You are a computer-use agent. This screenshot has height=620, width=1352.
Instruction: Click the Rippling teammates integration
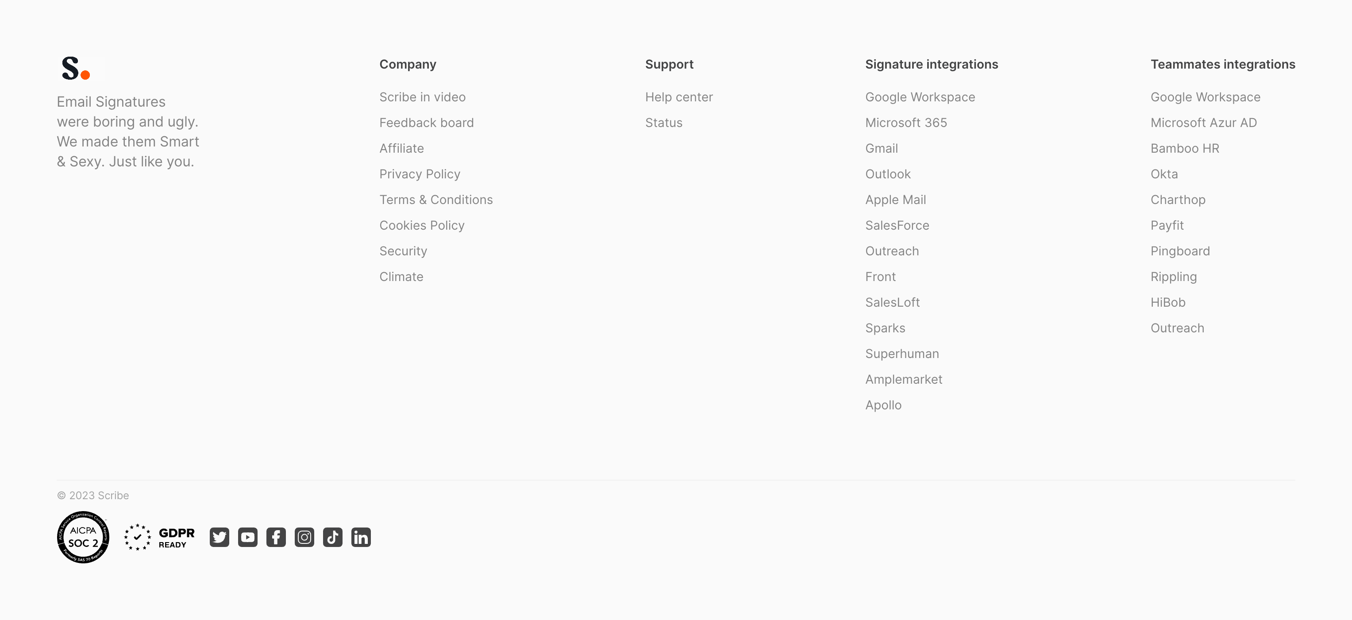[x=1174, y=277]
